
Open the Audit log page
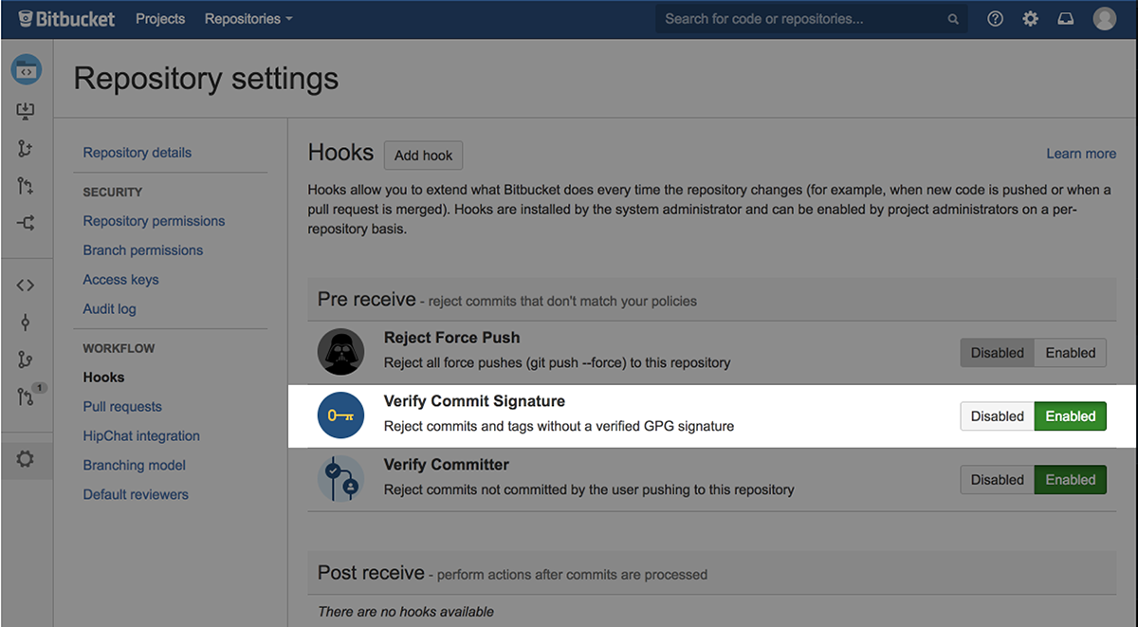tap(109, 308)
